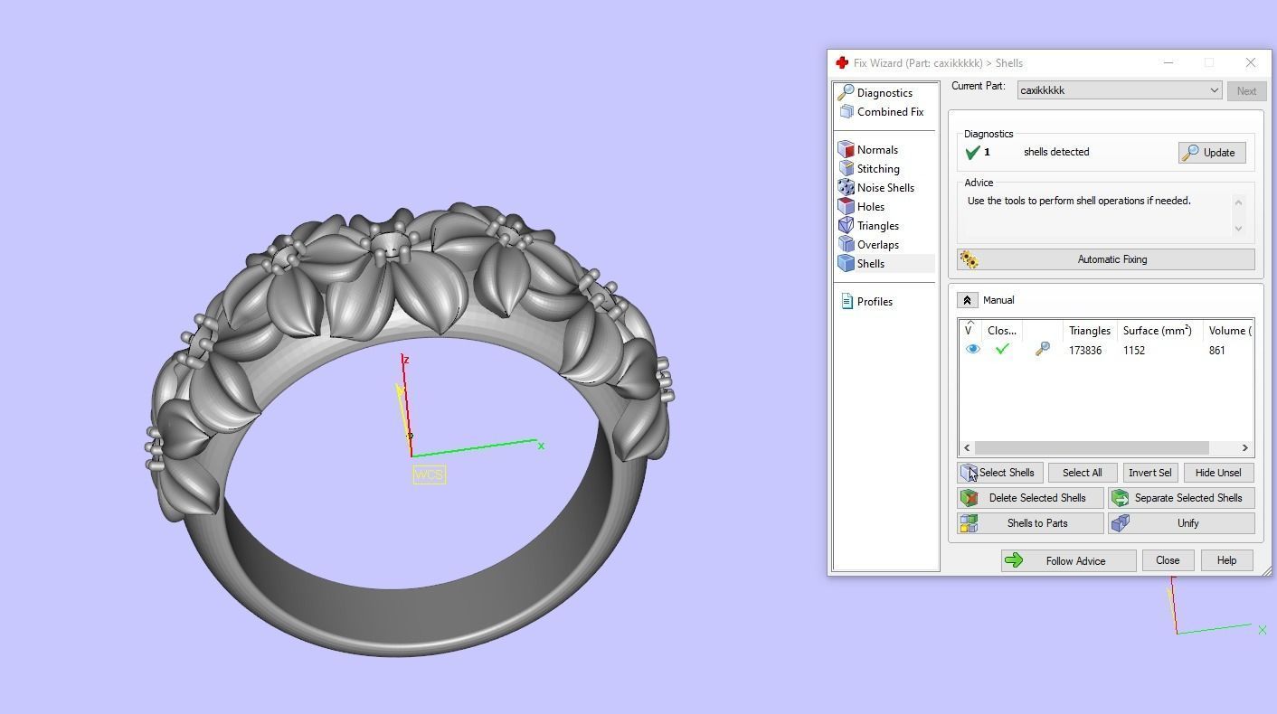
Task: Click shell list scroll right arrow
Action: coord(1245,448)
